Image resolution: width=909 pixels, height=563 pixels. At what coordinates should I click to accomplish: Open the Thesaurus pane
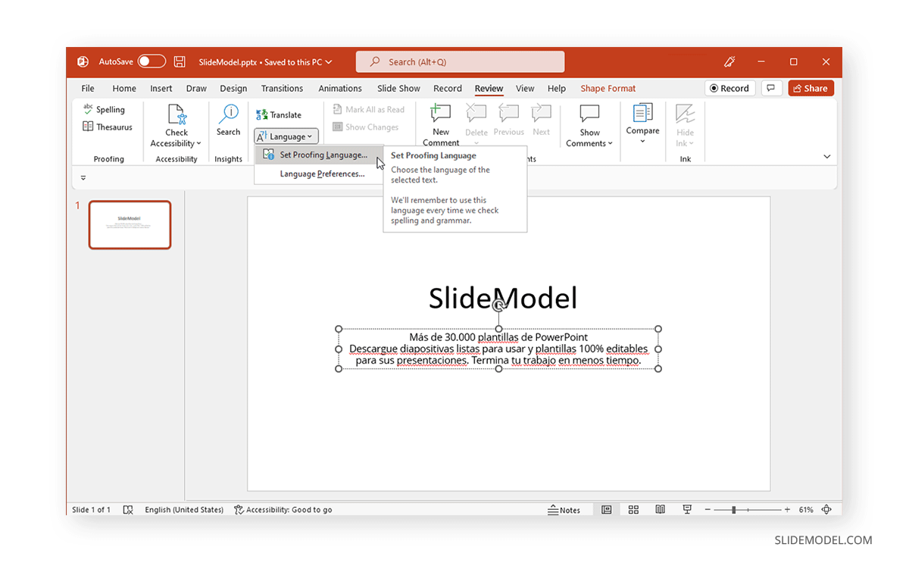coord(107,127)
